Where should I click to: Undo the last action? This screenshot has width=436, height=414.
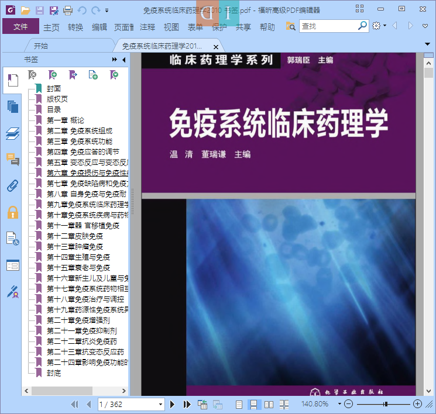[x=82, y=11]
